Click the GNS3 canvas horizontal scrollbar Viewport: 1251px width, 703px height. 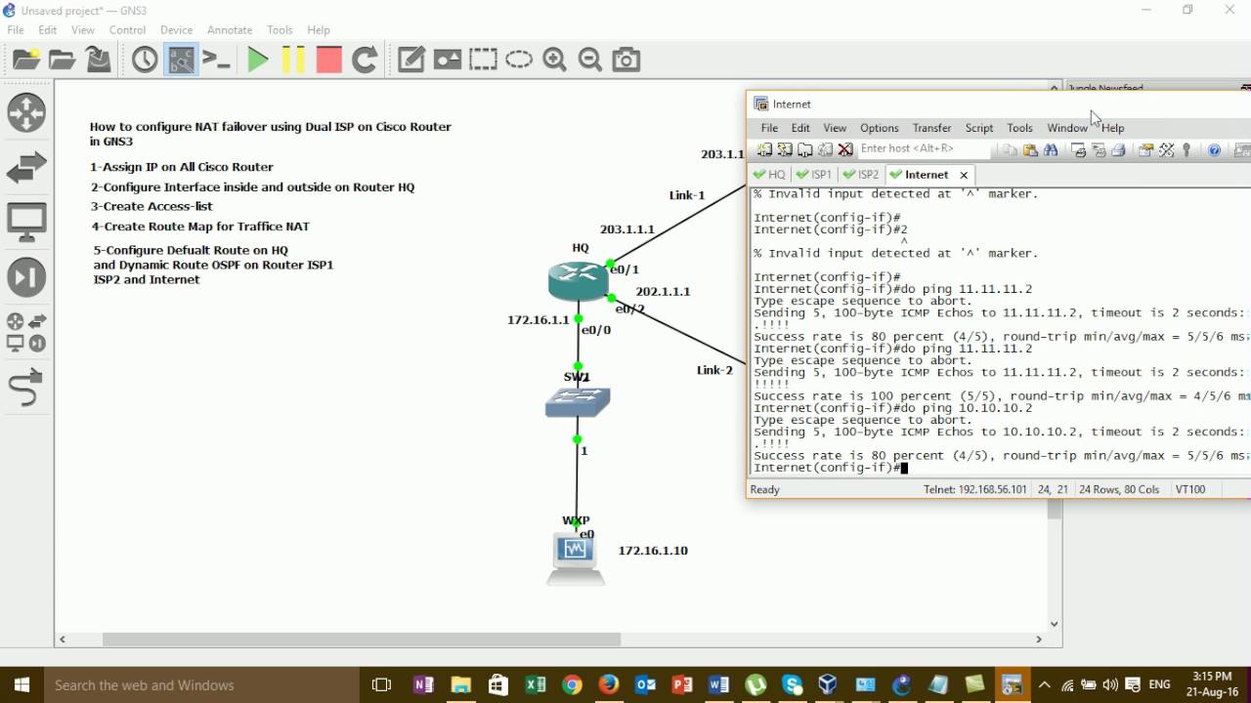(362, 640)
